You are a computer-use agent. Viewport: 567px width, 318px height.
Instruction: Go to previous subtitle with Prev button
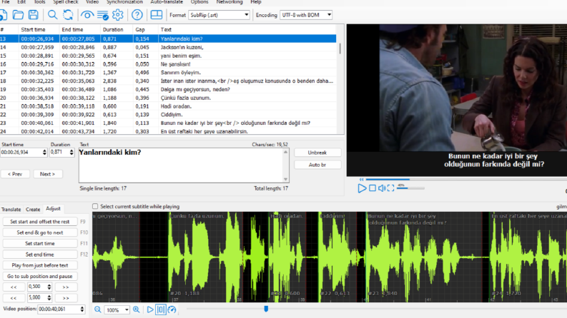pos(15,174)
